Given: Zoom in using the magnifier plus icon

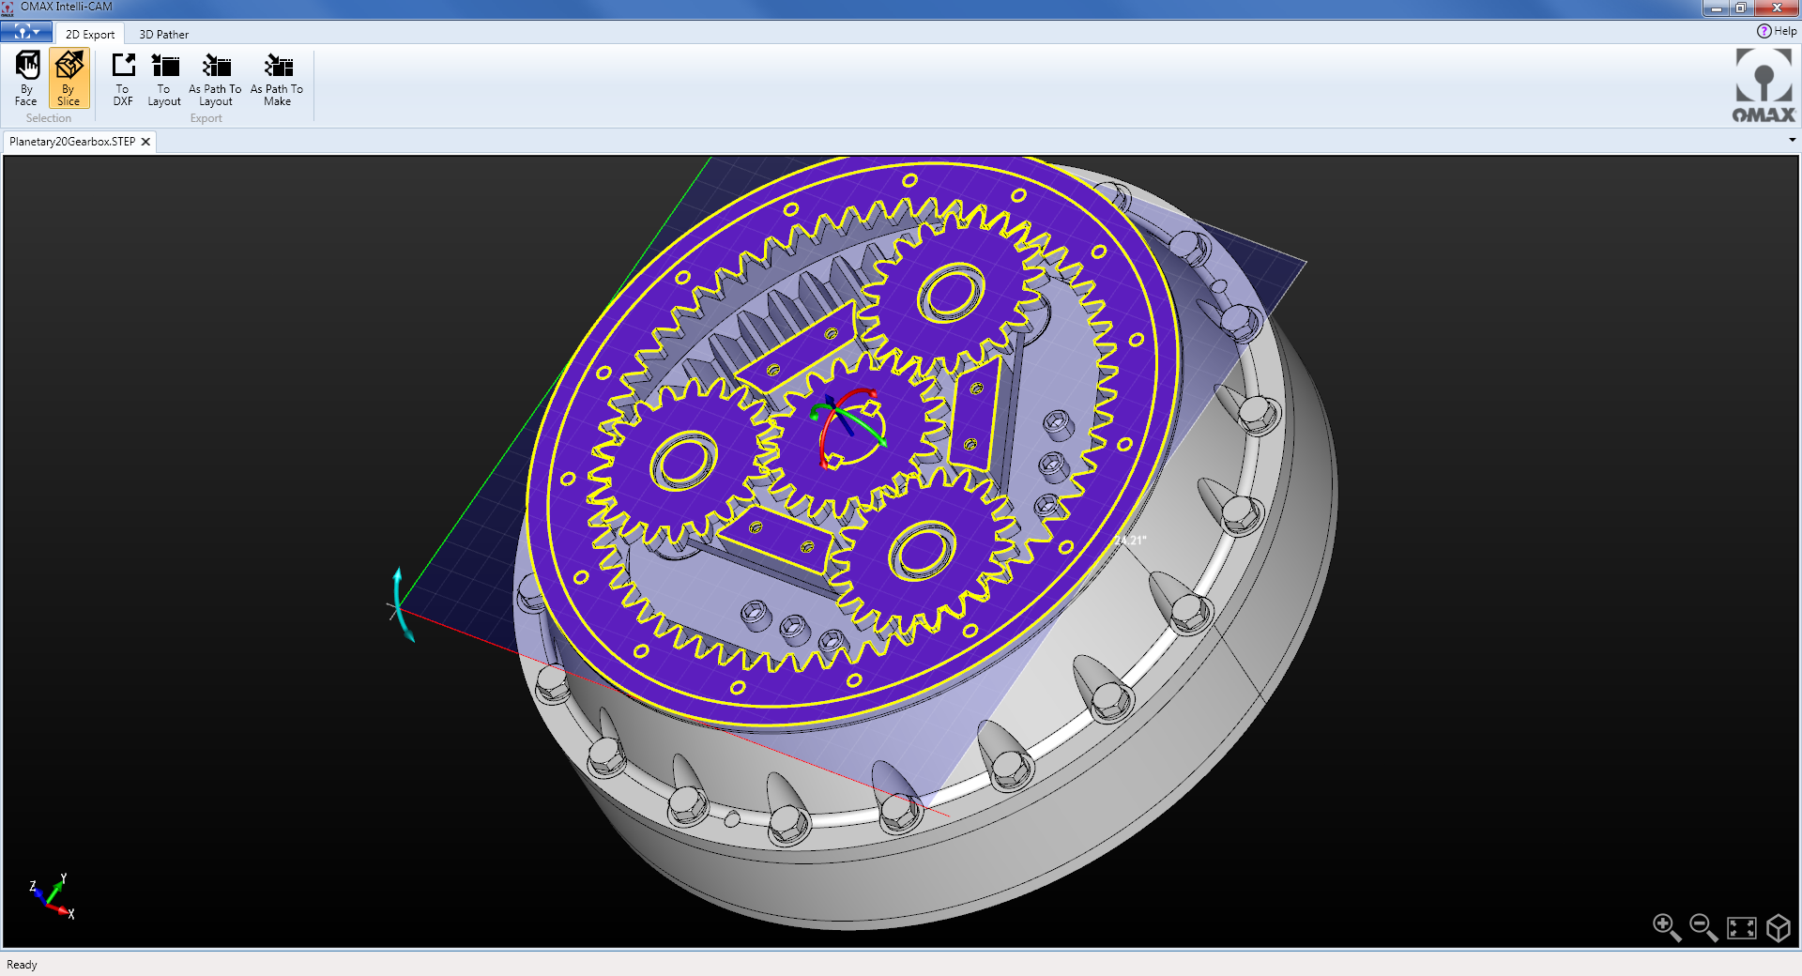Looking at the screenshot, I should 1667,928.
